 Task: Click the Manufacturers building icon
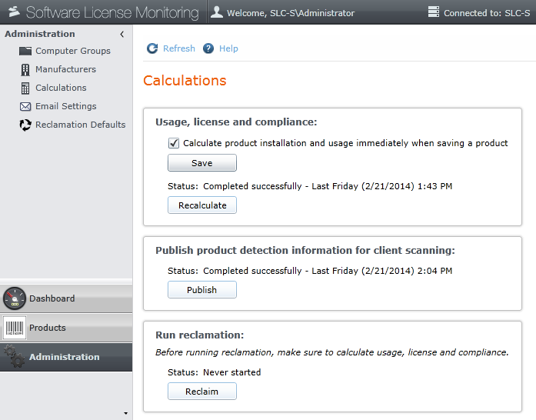point(25,69)
